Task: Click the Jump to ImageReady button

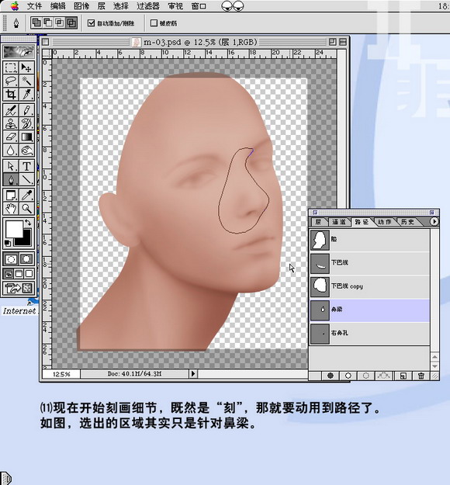Action: pos(19,288)
